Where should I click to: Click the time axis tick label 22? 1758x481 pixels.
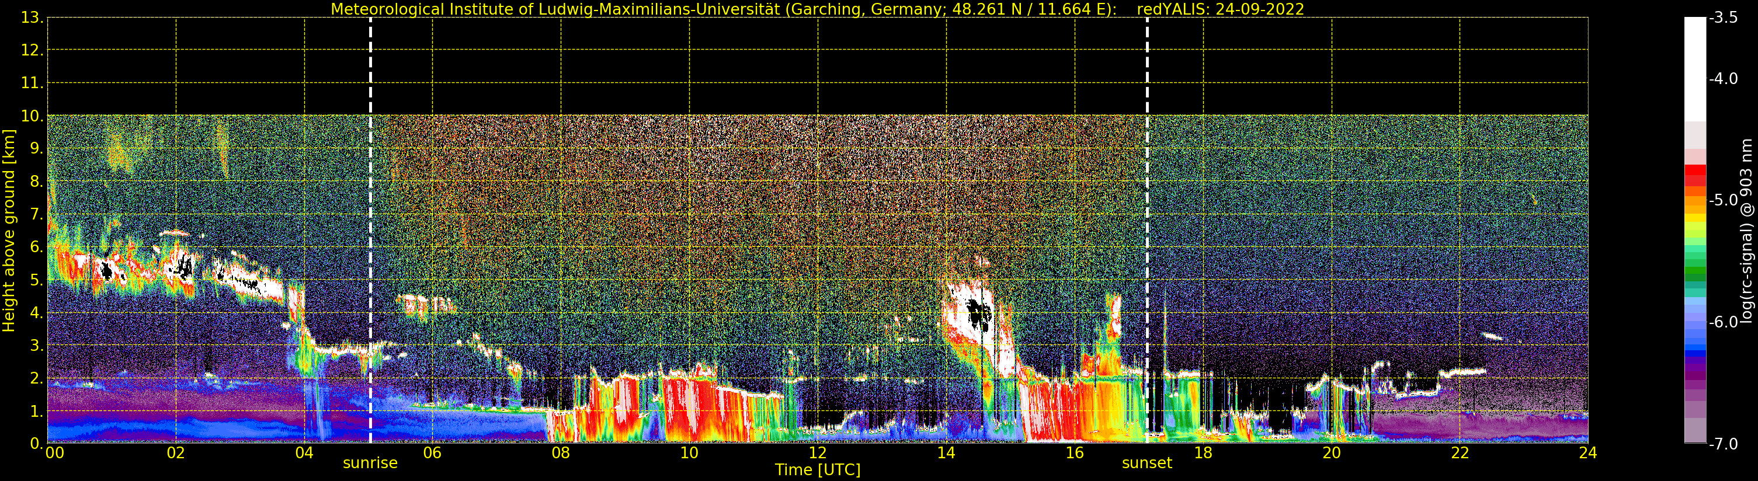(1460, 453)
